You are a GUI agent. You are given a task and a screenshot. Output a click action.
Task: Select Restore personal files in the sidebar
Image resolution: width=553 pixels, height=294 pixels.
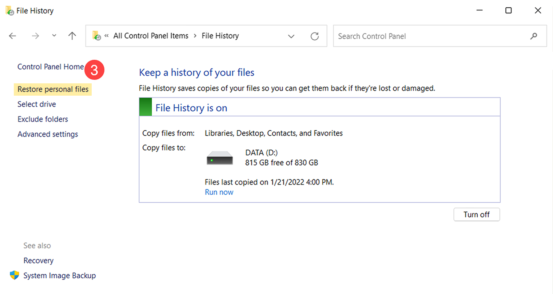point(52,89)
